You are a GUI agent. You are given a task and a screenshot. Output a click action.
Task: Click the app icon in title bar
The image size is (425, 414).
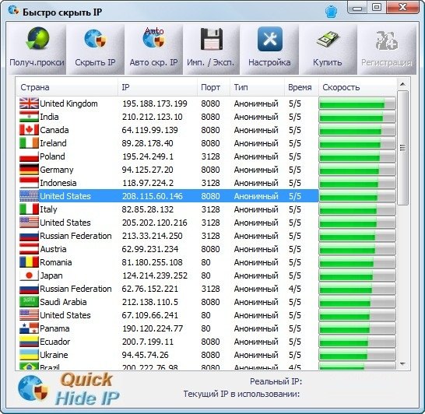click(13, 11)
